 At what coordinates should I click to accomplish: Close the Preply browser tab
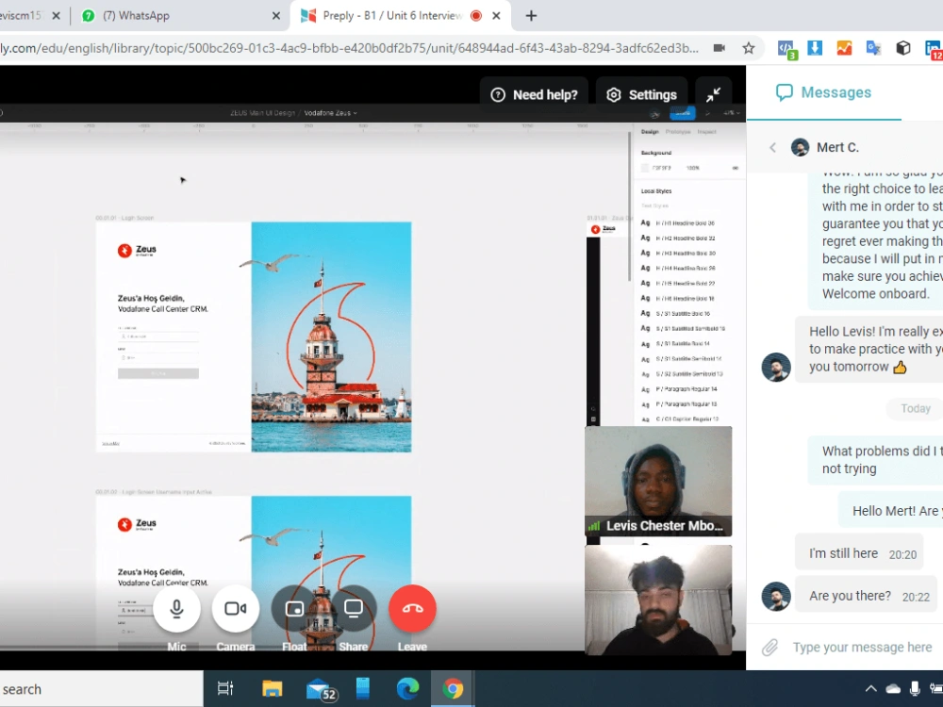[496, 16]
